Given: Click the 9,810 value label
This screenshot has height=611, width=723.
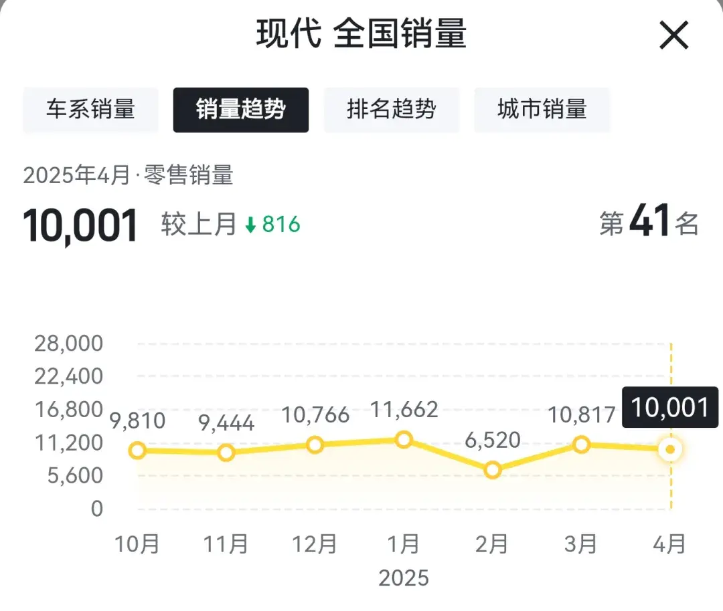Looking at the screenshot, I should point(137,421).
